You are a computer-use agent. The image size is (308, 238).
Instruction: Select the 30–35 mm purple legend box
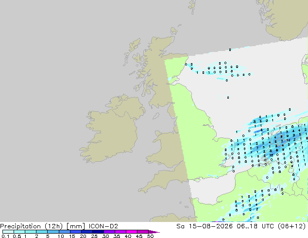click(x=109, y=232)
